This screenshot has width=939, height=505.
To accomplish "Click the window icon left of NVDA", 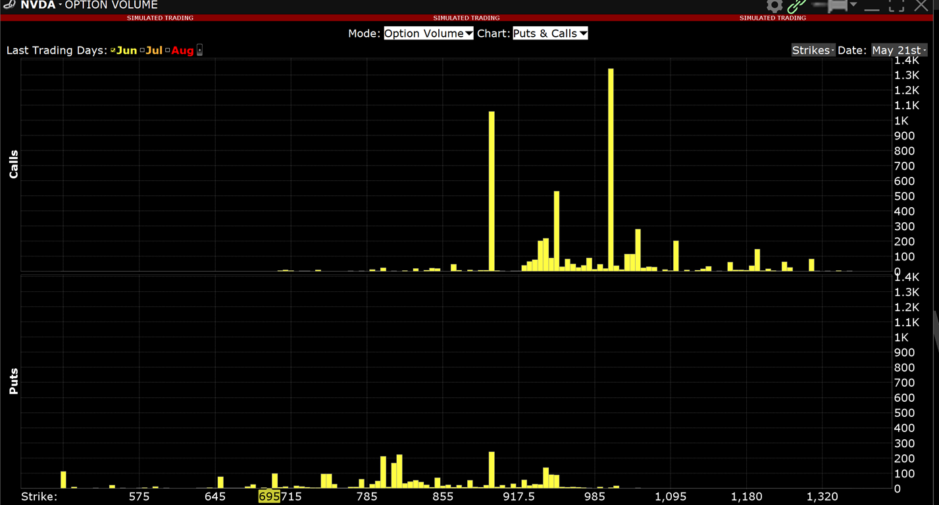I will click(x=9, y=5).
